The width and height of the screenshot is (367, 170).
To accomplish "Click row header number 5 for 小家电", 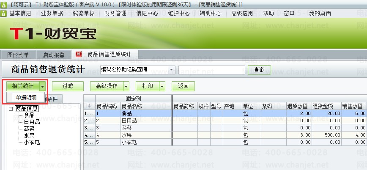I will click(x=89, y=142).
